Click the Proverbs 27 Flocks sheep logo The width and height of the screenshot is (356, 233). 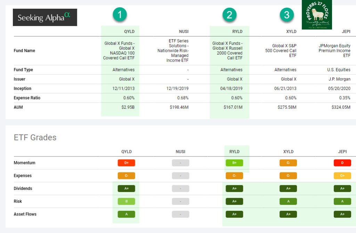pos(317,15)
